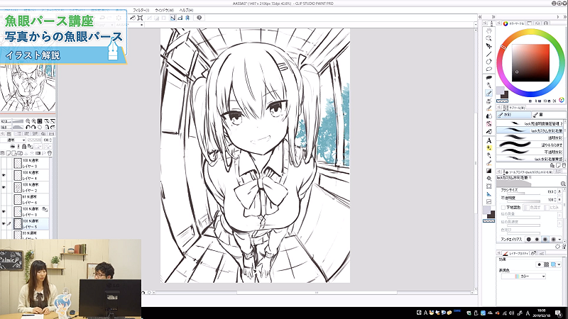Open the Windows notification center icon
Viewport: 568px width, 319px height.
[x=559, y=313]
